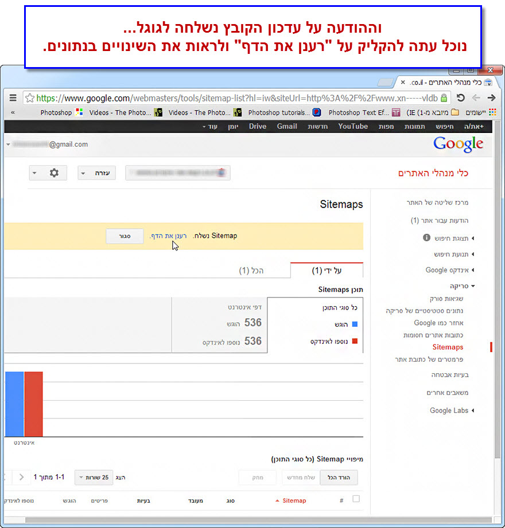Screen dimensions: 505x528
Task: Click the reload page icon
Action: [460, 97]
